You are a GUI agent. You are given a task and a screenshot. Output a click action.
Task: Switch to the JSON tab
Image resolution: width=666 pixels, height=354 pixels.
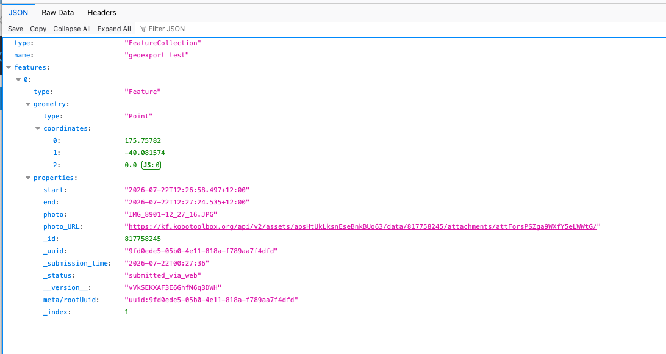point(18,13)
